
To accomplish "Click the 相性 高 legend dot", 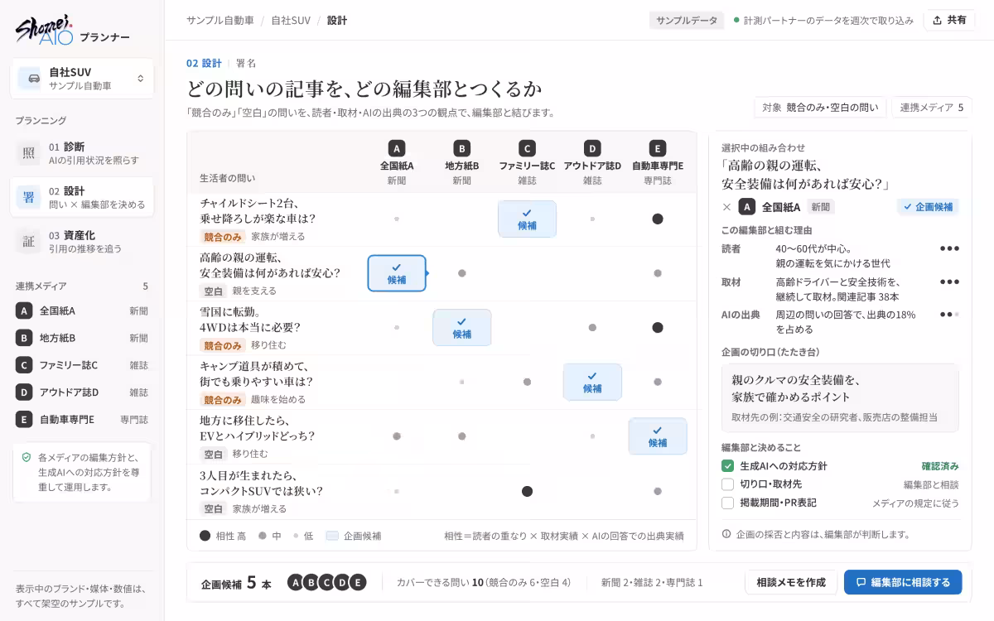I will (205, 536).
